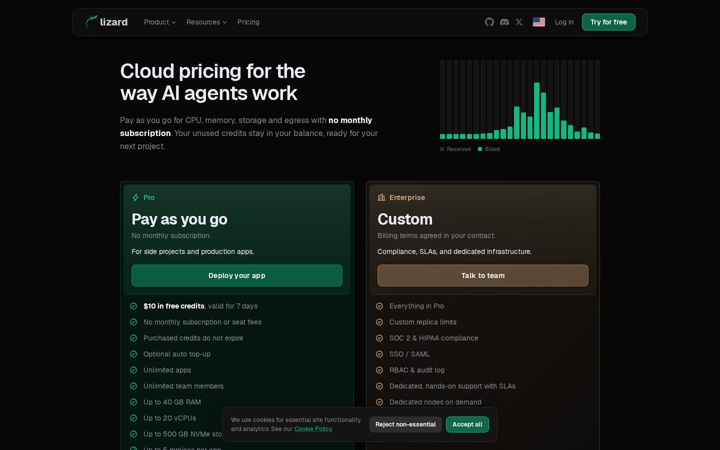Image resolution: width=720 pixels, height=450 pixels.
Task: Click checkmark icon beside $10 free credits
Action: pyautogui.click(x=133, y=306)
